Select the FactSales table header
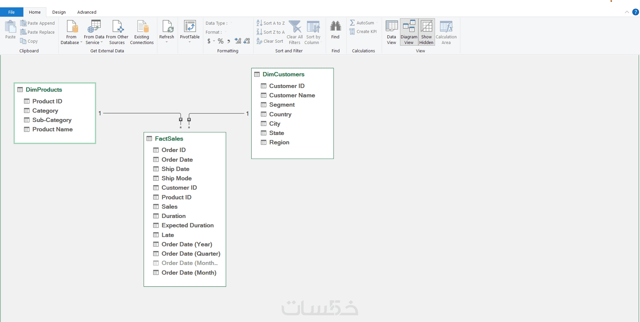This screenshot has width=640, height=322. tap(169, 139)
